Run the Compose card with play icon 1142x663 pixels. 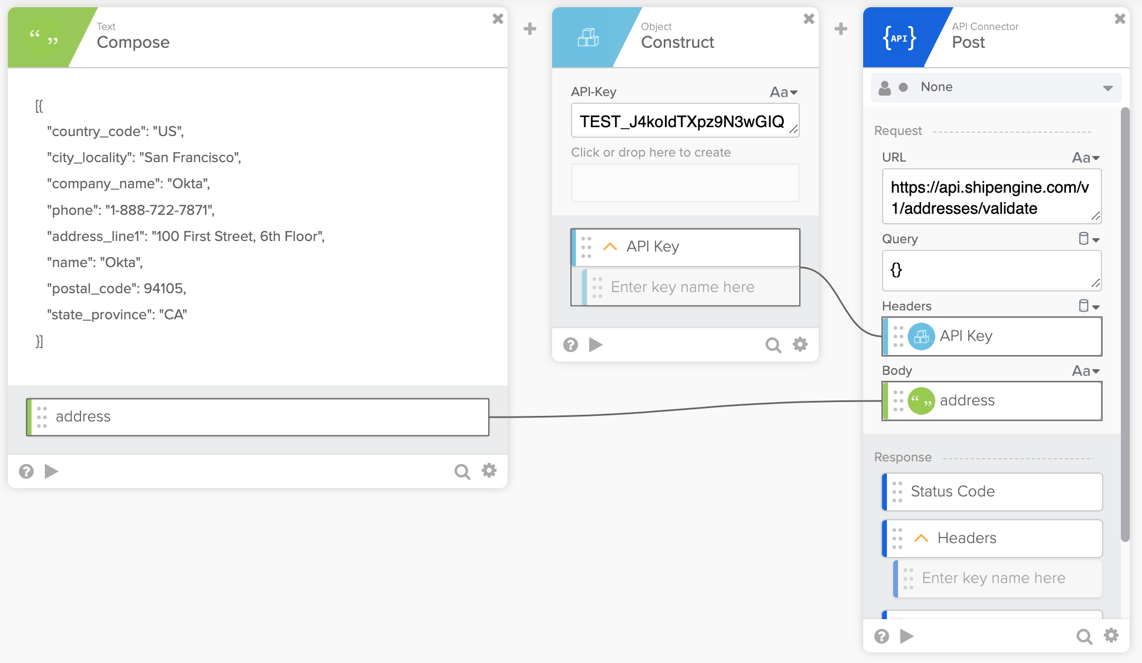[51, 471]
